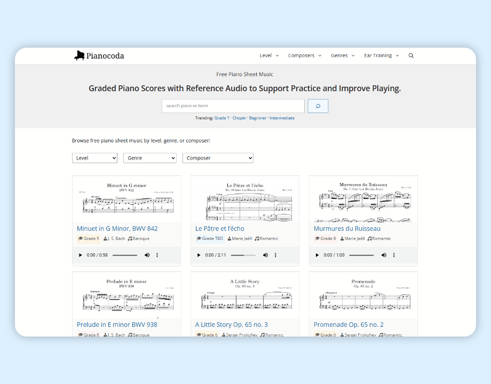Expand the Composers navigation menu

tap(304, 55)
